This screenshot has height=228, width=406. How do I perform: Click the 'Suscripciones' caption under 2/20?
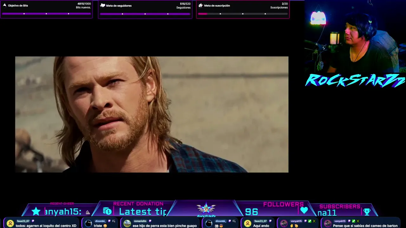(x=279, y=8)
